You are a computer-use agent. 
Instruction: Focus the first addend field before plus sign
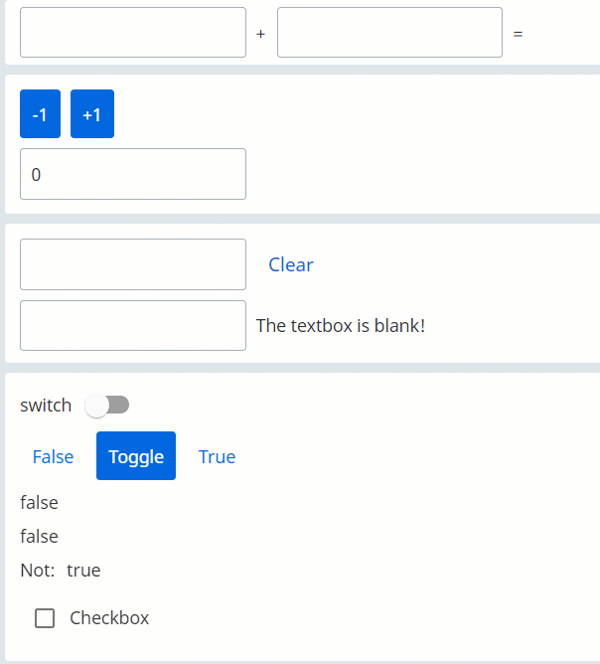click(x=133, y=32)
